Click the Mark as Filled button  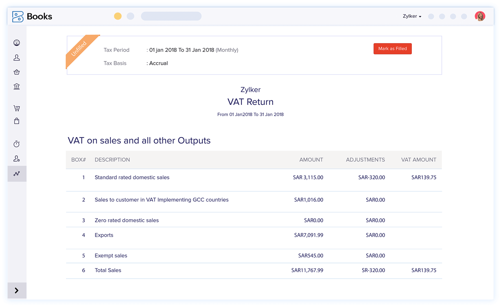[392, 49]
